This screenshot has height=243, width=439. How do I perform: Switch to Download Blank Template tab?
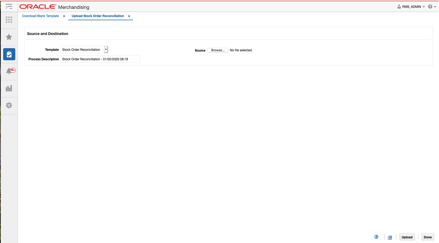40,16
